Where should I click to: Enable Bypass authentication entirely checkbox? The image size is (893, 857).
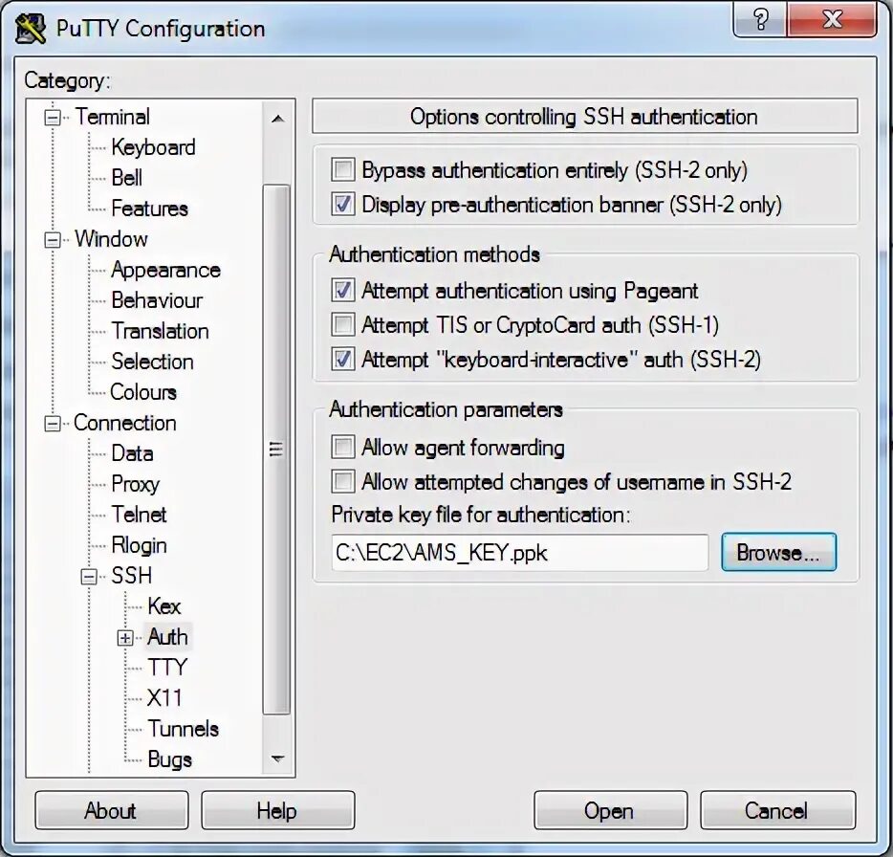click(x=343, y=170)
